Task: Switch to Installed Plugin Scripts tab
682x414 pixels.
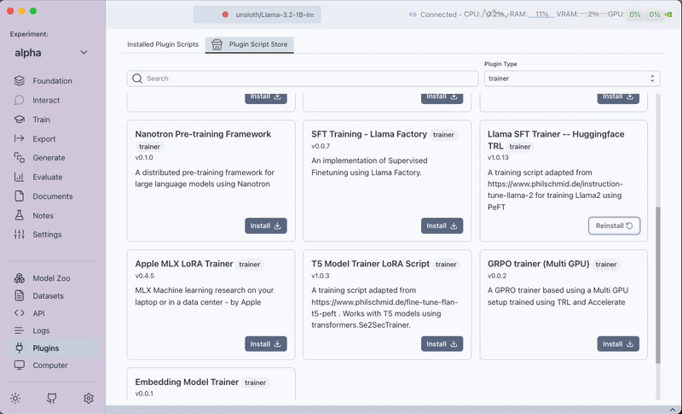Action: point(163,44)
